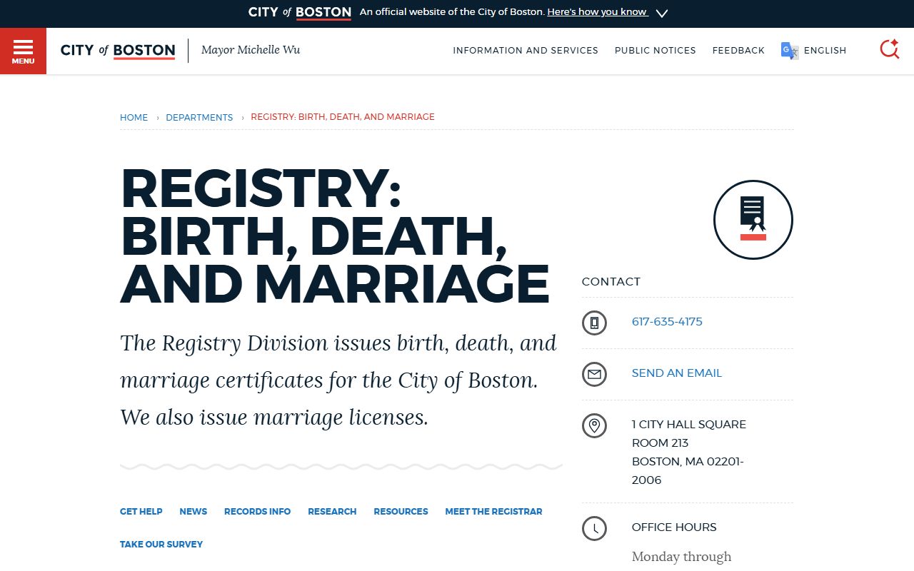
Task: Click the Home breadcrumb link
Action: 134,117
